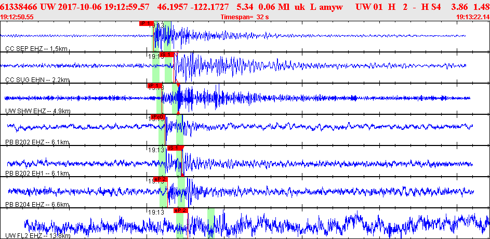The height and width of the screenshot is (239, 490).
Task: Click the depth value 5.34 in header
Action: (x=244, y=6)
